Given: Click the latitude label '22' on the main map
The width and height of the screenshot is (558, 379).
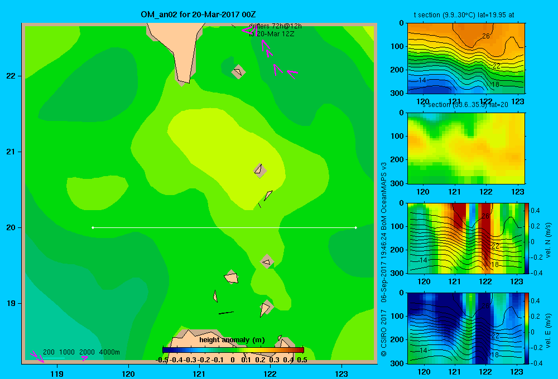Looking at the screenshot, I should [x=11, y=76].
